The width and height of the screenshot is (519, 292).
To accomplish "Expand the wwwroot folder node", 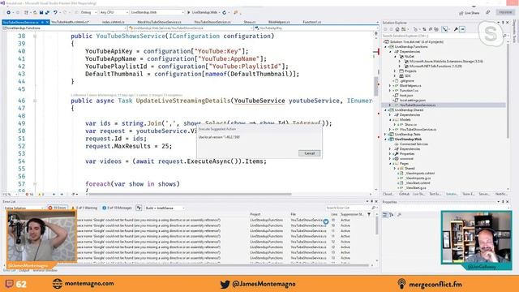I will [x=390, y=159].
